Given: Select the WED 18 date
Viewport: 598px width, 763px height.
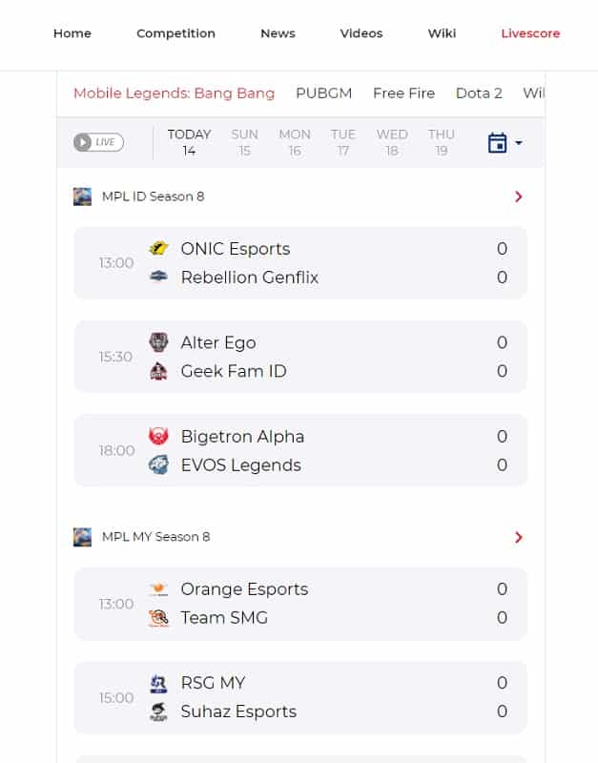Looking at the screenshot, I should (392, 142).
